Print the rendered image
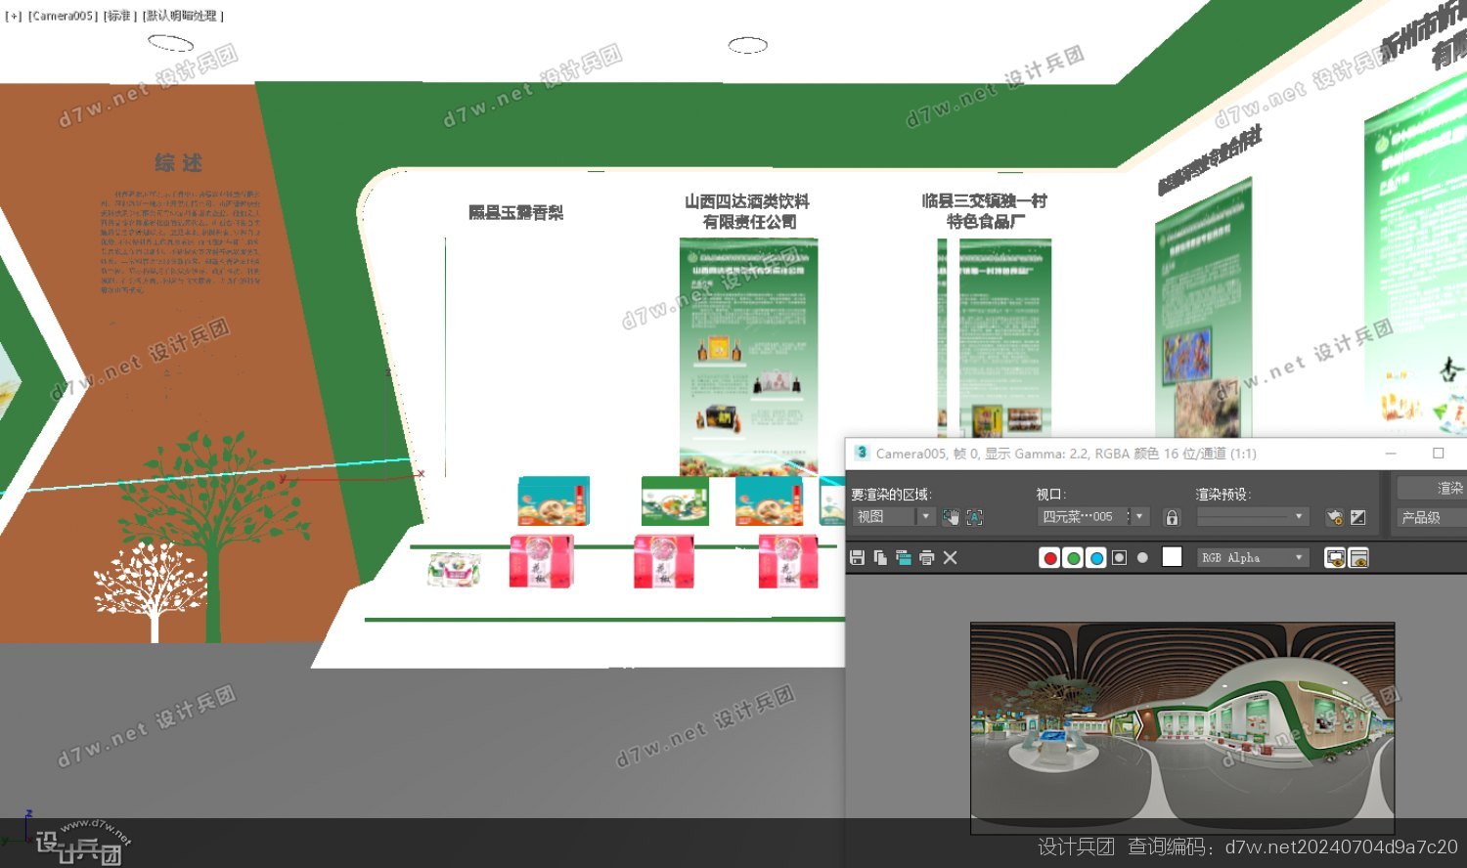Viewport: 1467px width, 868px height. click(926, 557)
